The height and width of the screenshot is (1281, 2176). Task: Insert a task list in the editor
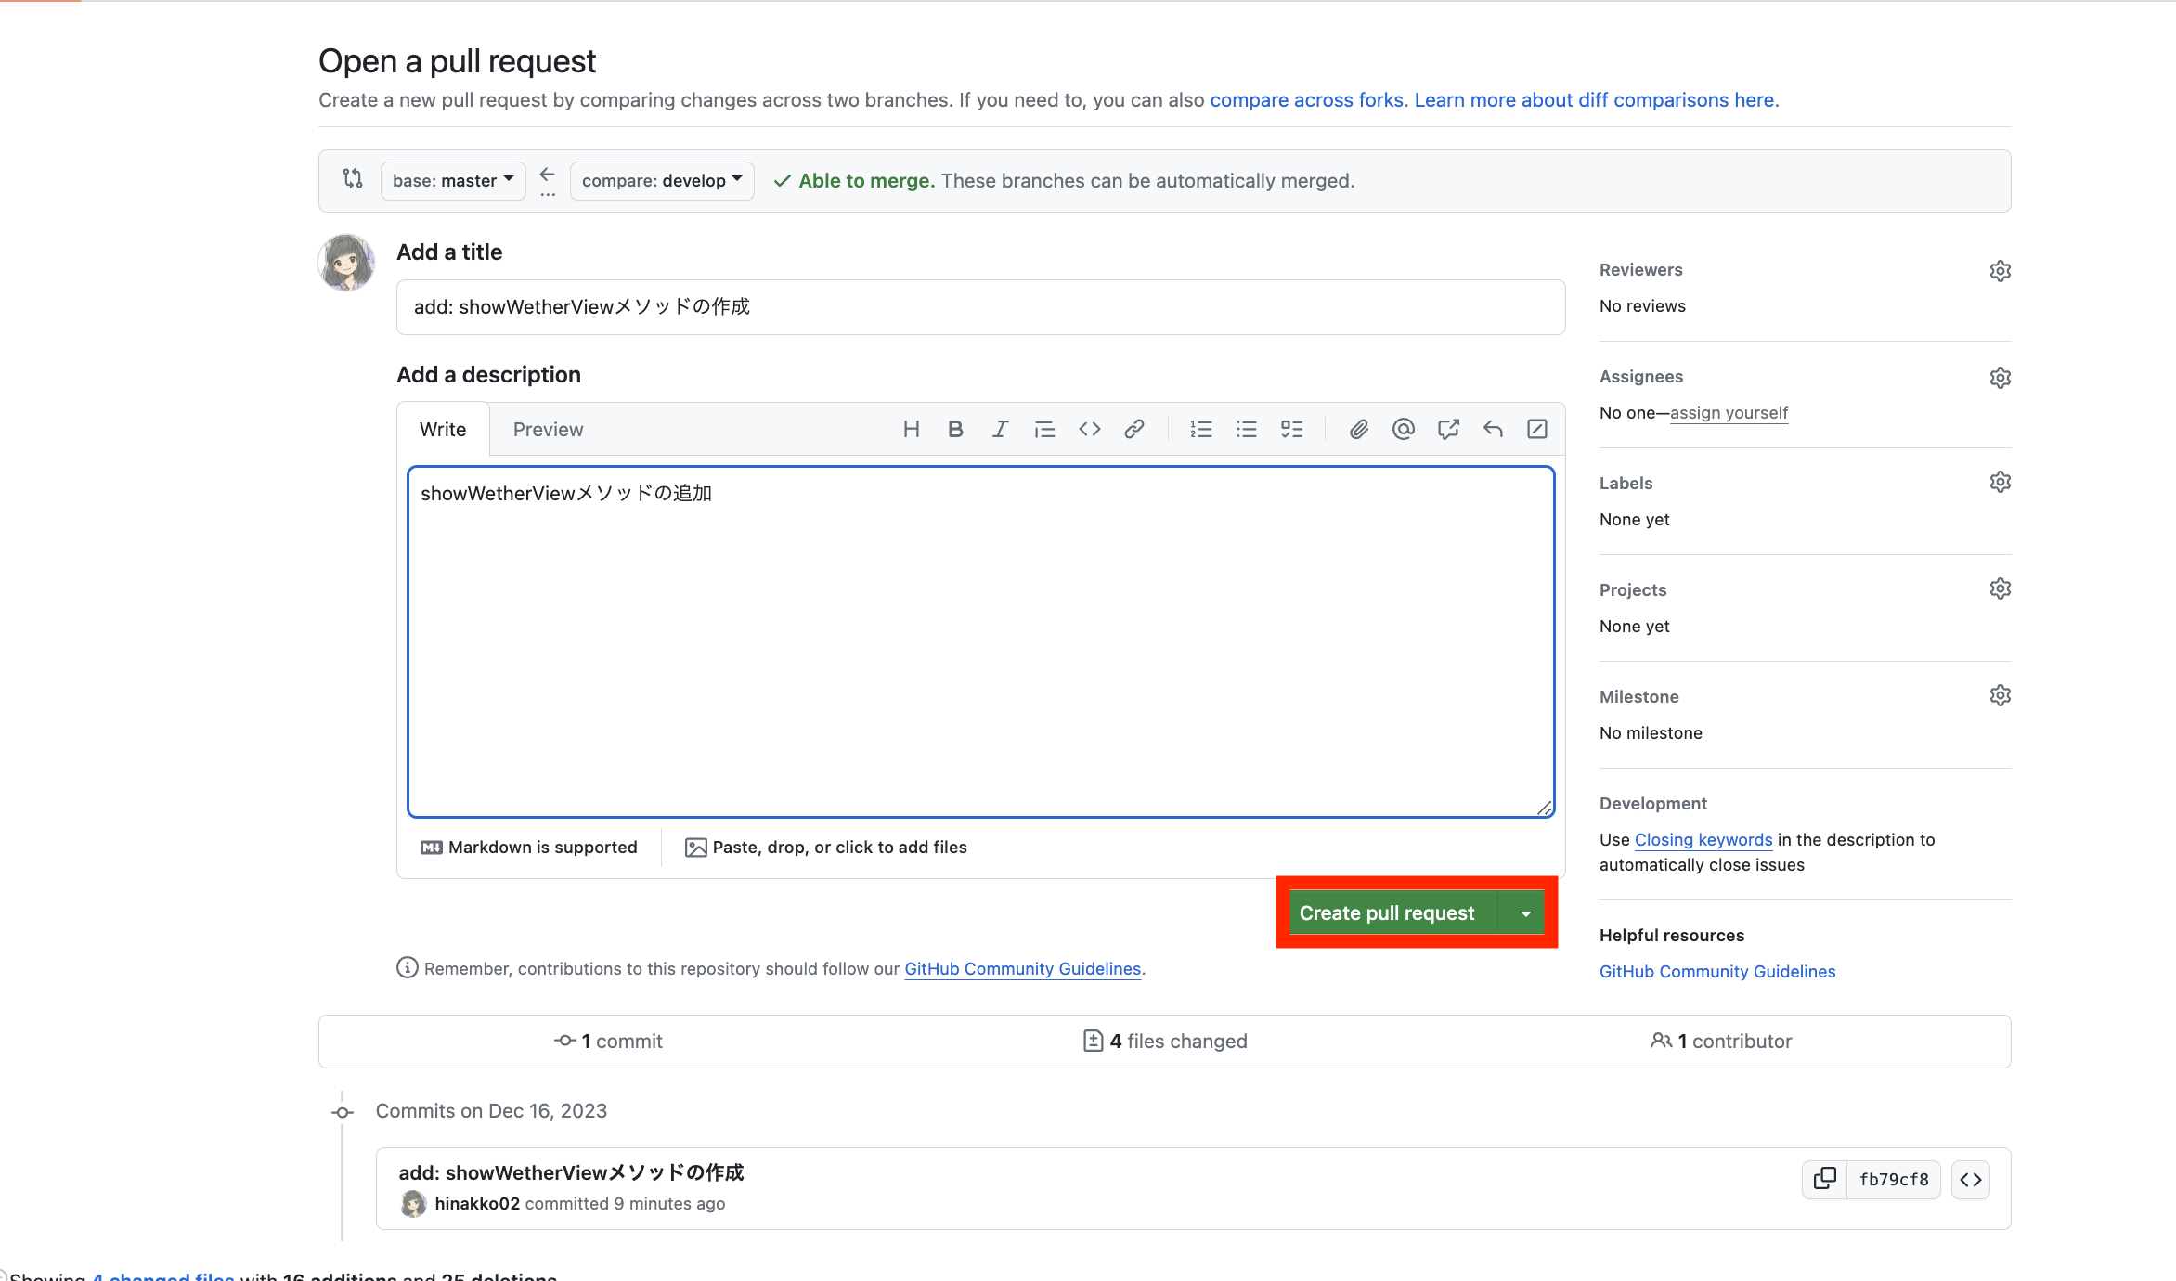pyautogui.click(x=1292, y=429)
